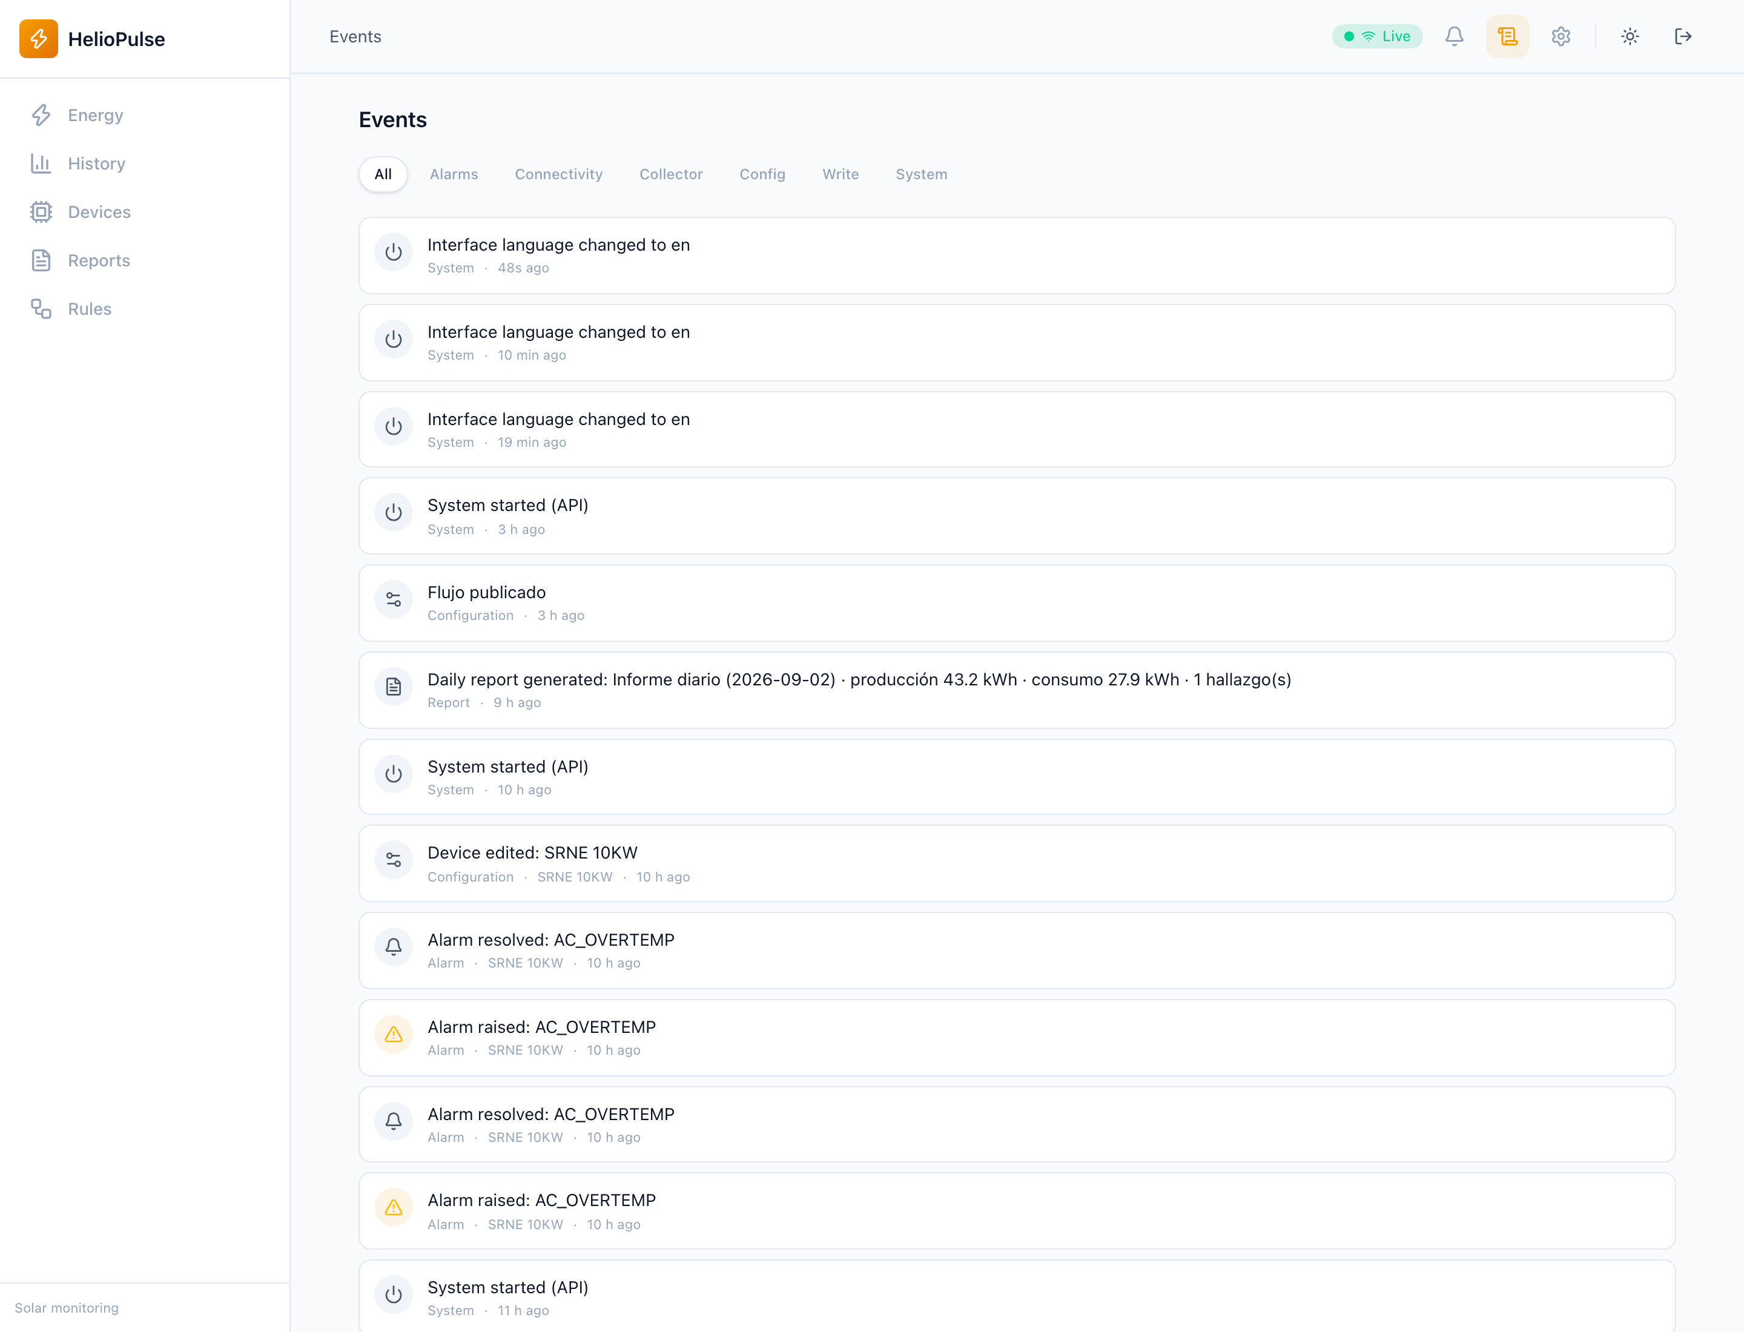Open language changed event from 19 min ago

[x=1017, y=430]
